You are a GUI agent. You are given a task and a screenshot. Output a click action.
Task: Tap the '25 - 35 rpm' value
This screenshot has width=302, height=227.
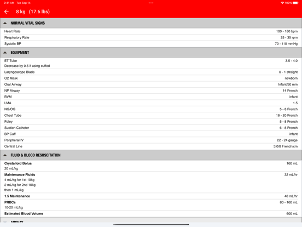[x=289, y=37]
